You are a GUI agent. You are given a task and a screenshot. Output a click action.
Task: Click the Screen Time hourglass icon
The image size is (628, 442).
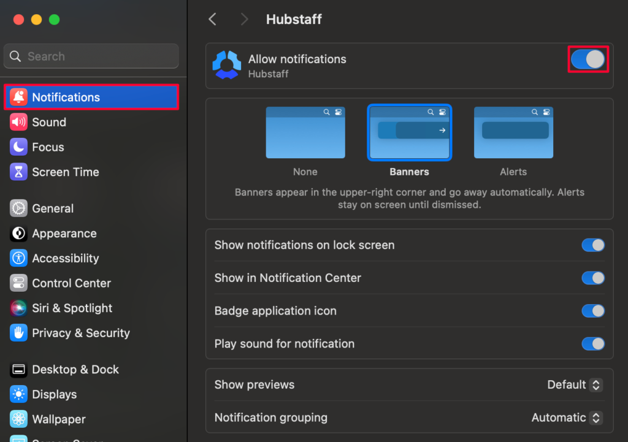[x=18, y=172]
